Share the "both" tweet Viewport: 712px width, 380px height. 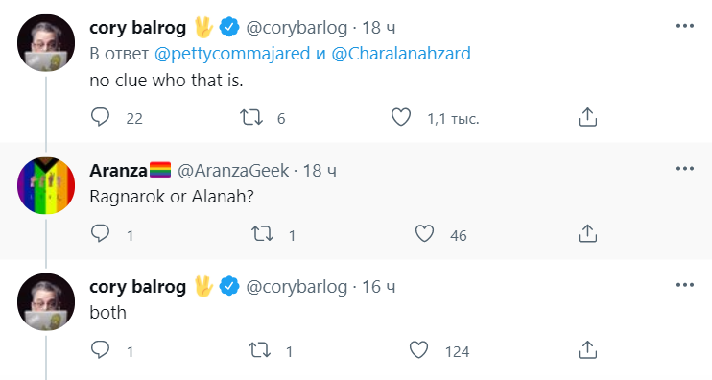coord(587,350)
